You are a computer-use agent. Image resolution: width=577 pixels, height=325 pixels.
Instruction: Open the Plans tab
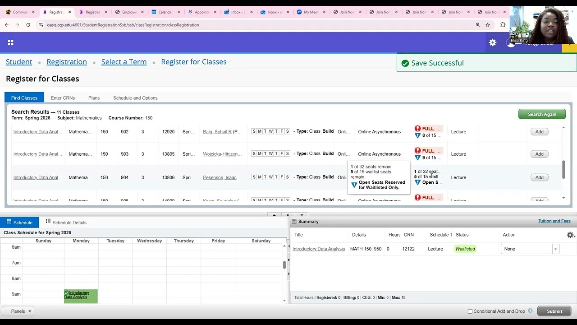click(94, 98)
